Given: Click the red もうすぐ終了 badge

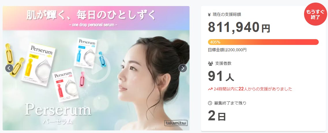Looking at the screenshot, I should coord(315,14).
